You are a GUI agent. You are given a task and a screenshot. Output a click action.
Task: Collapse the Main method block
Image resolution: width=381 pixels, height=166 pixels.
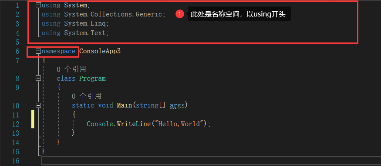[38, 105]
